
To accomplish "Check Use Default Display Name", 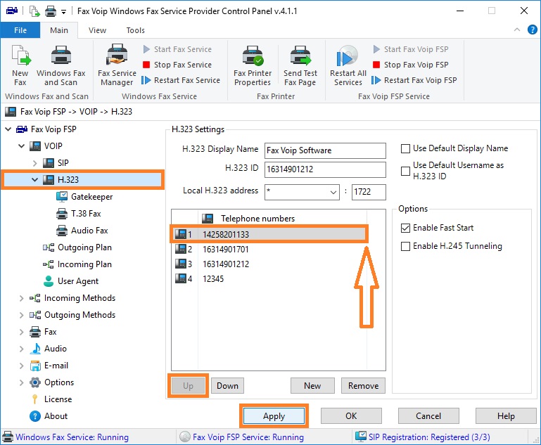I will click(x=405, y=148).
